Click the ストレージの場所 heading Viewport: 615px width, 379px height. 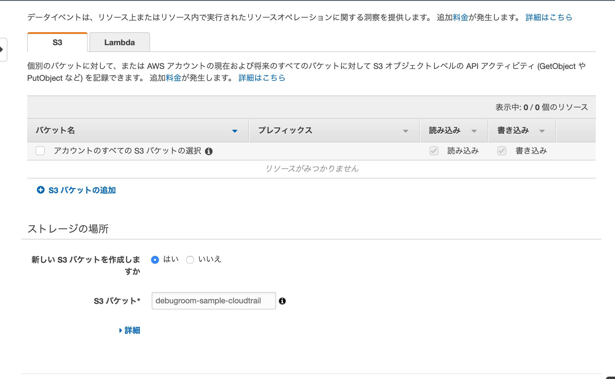click(x=68, y=229)
